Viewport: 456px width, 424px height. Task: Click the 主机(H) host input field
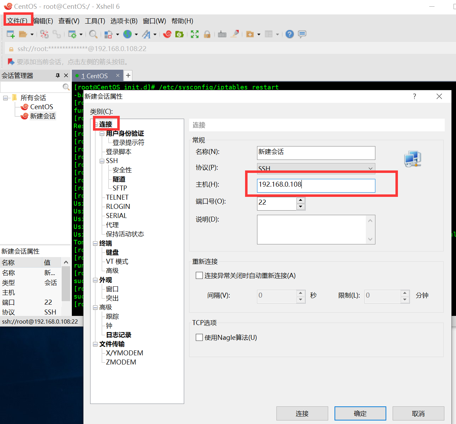316,186
